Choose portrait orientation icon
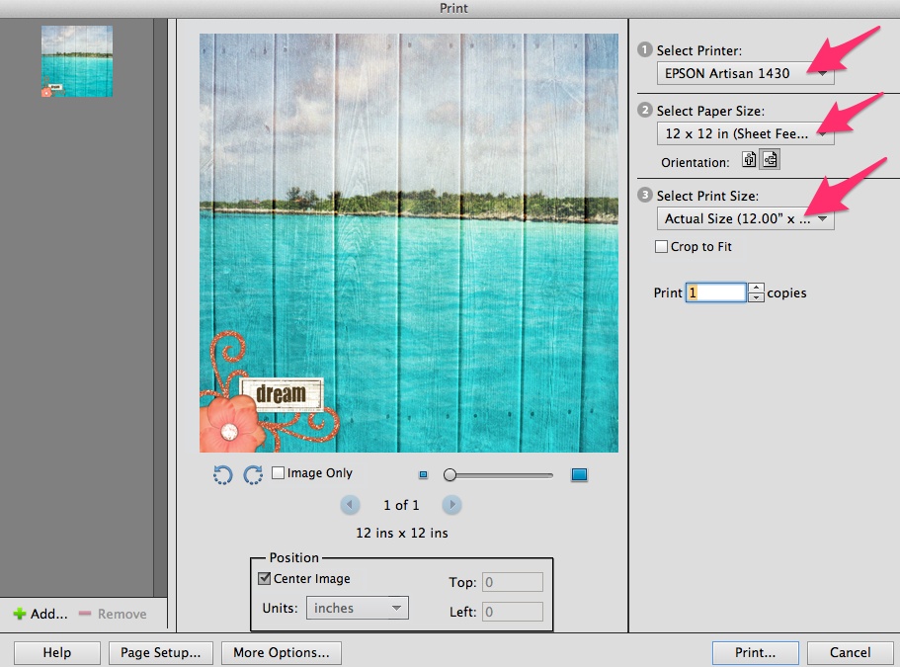This screenshot has height=667, width=900. (750, 160)
